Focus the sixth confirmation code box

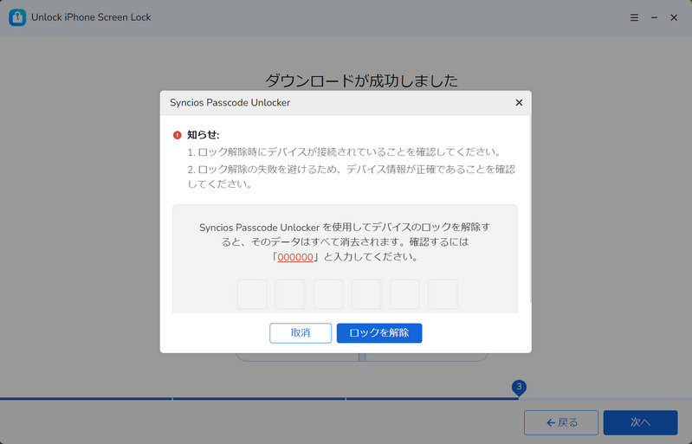443,294
